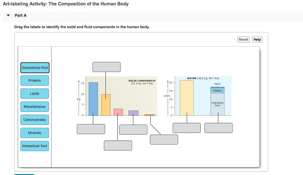
Task: Click the lowest empty answer box
Action: click(x=118, y=145)
